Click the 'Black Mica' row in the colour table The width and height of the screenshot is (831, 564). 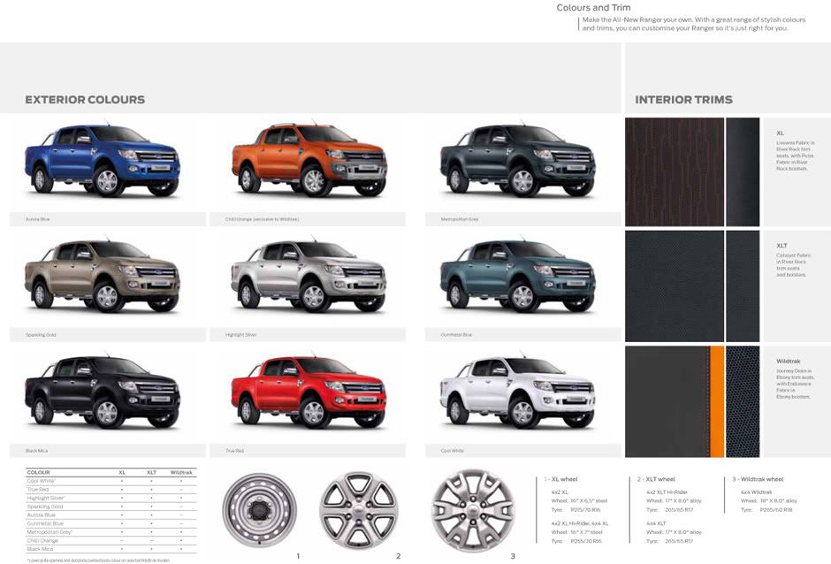pyautogui.click(x=111, y=549)
